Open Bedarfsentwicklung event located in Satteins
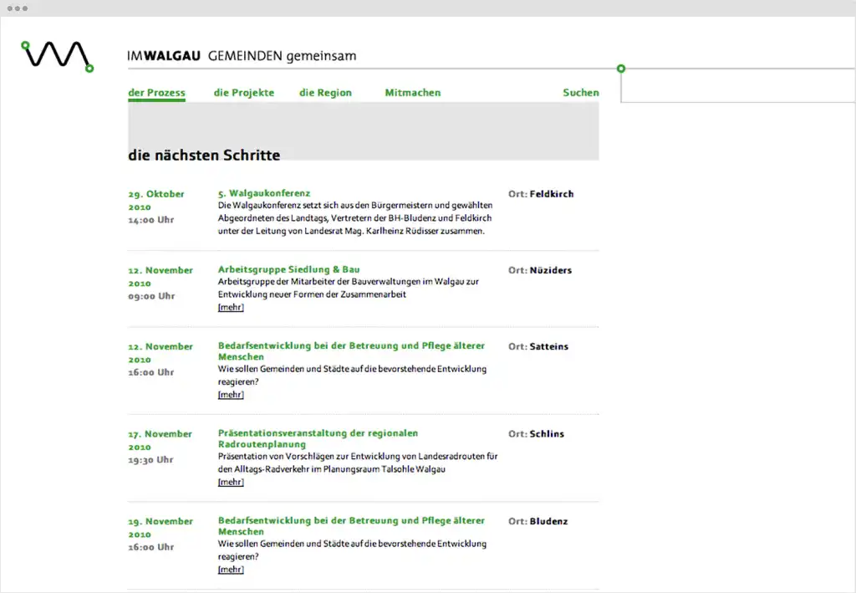 pyautogui.click(x=351, y=350)
